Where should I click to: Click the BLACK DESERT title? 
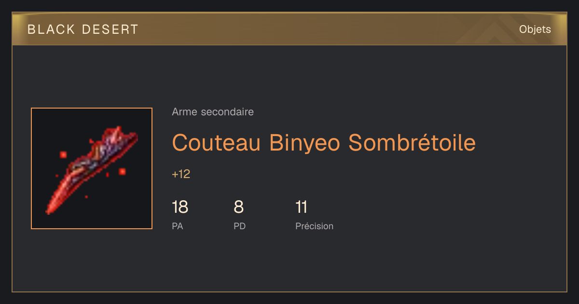pos(83,29)
